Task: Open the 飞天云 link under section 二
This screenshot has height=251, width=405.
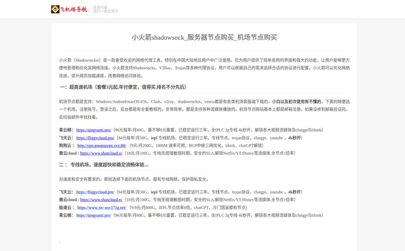Action: pyautogui.click(x=95, y=192)
